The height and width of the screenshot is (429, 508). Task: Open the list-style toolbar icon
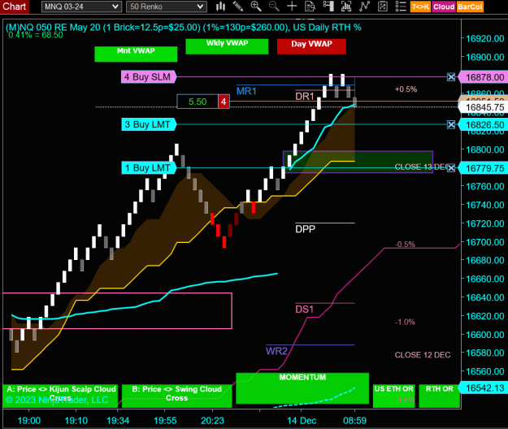[401, 6]
